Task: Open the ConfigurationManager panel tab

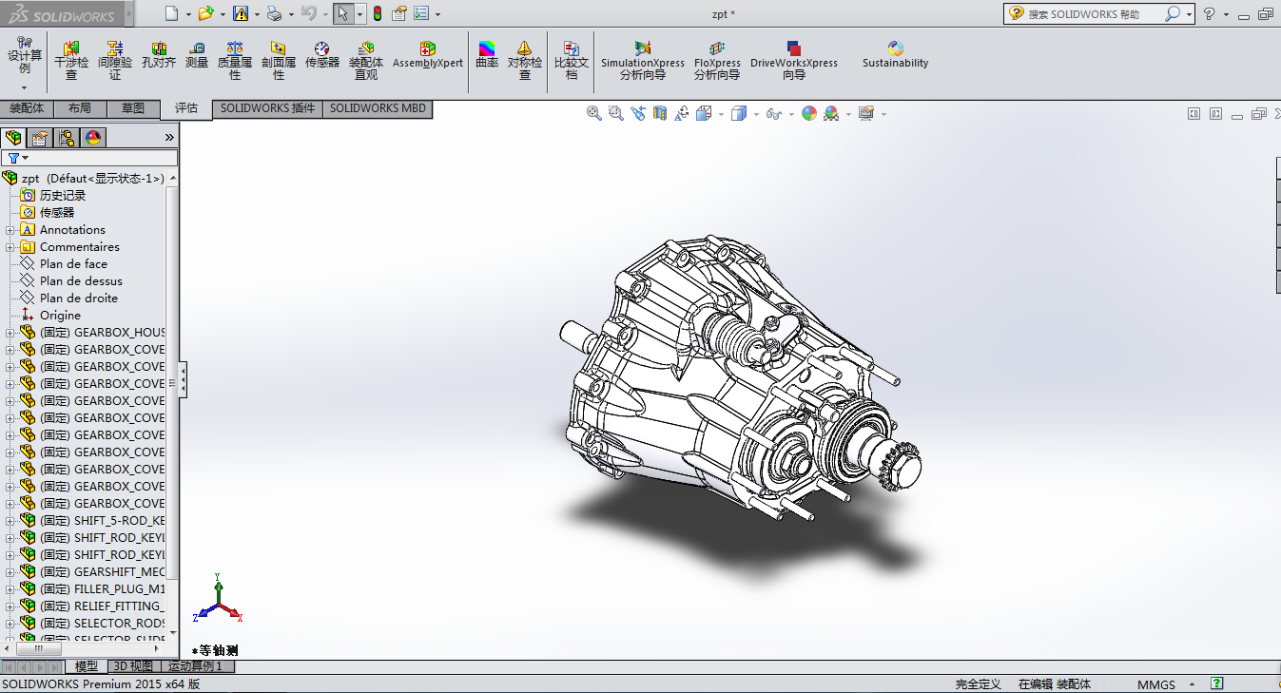Action: (x=67, y=138)
